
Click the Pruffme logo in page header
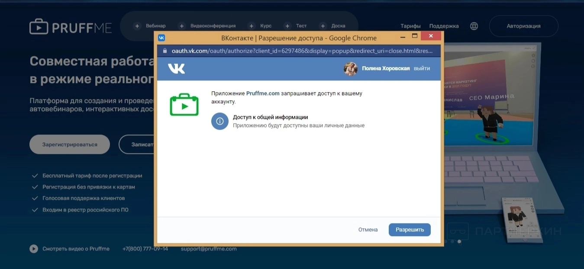pyautogui.click(x=71, y=27)
